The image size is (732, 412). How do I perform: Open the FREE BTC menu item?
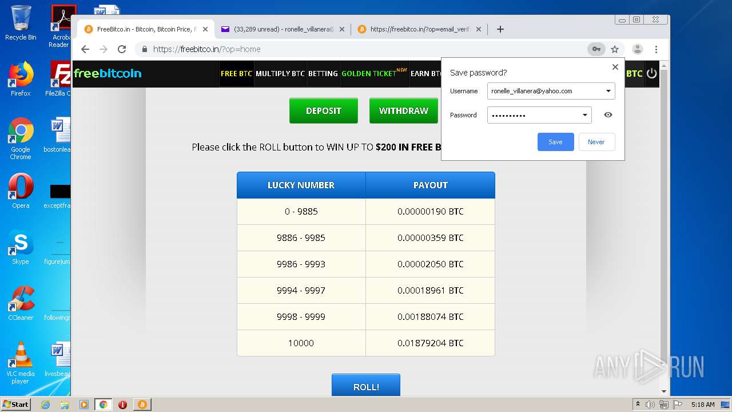coord(236,74)
